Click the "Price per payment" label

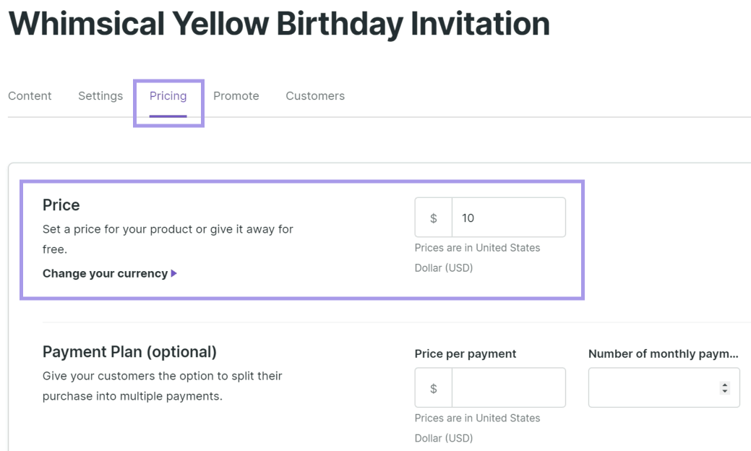click(465, 353)
